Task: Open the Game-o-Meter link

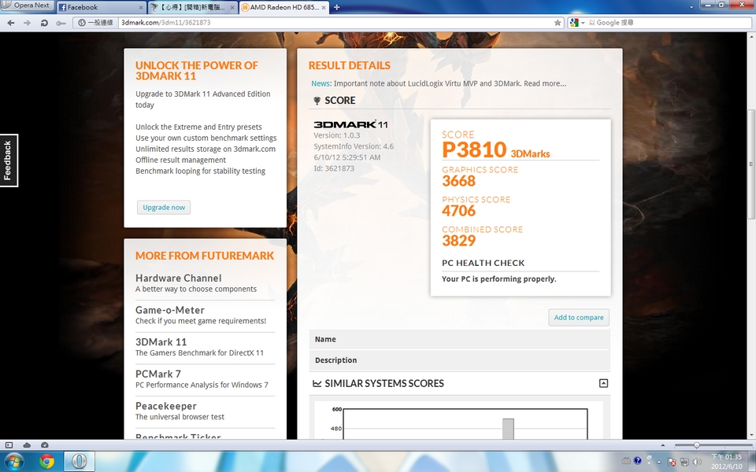Action: tap(170, 310)
